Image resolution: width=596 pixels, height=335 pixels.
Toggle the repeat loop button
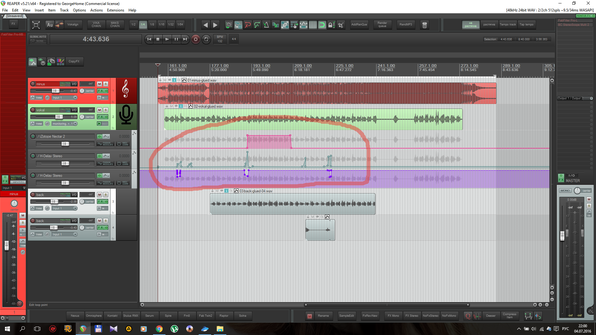[206, 39]
